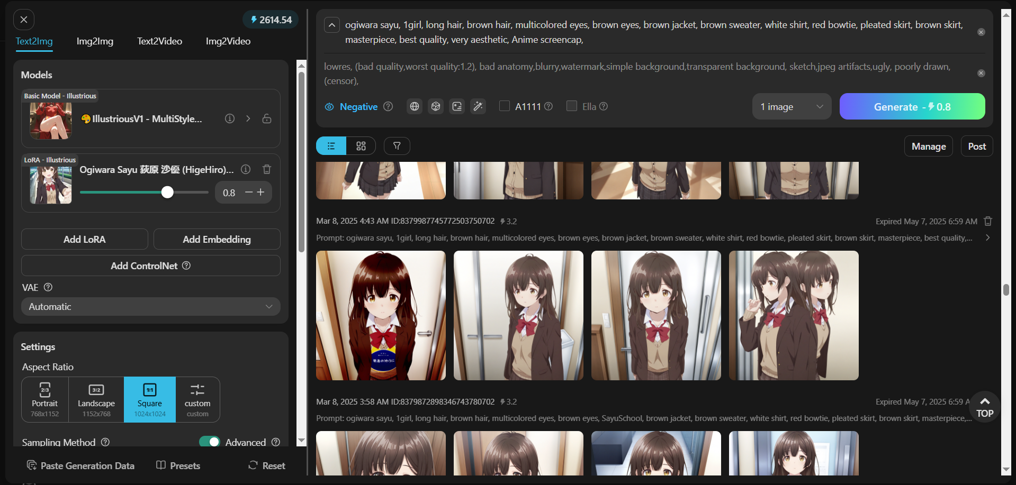Switch to list view layout
Image resolution: width=1016 pixels, height=485 pixels.
(x=331, y=146)
